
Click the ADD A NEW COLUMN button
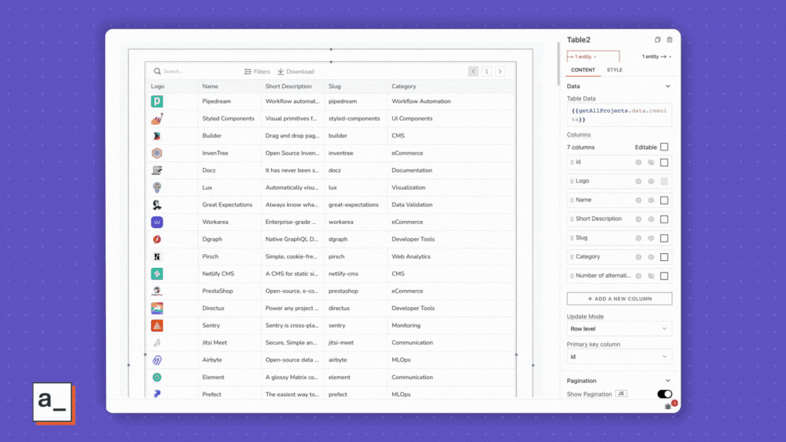coord(619,298)
